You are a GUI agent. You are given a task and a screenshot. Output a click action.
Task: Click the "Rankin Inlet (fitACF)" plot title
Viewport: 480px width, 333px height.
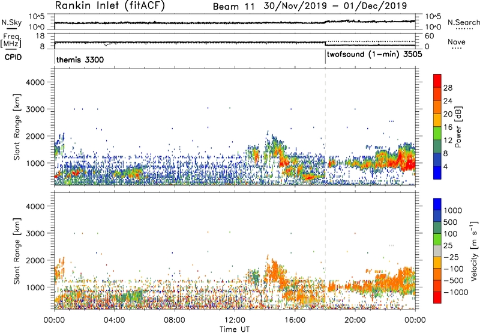[110, 5]
